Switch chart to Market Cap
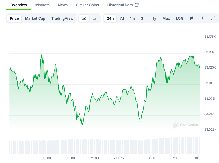 click(35, 18)
